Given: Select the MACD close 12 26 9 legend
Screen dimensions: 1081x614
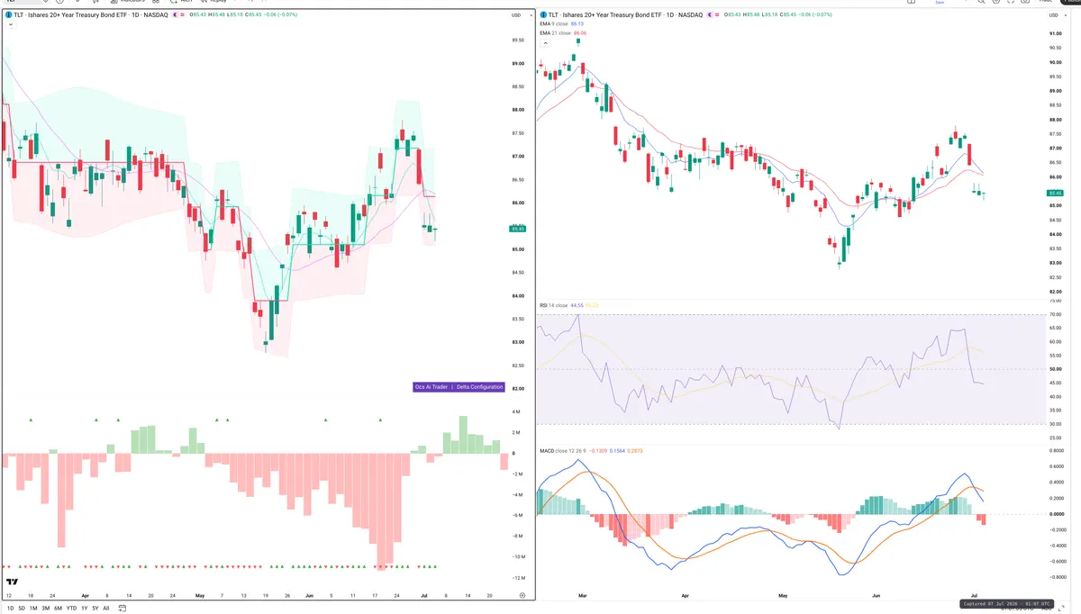Looking at the screenshot, I should pyautogui.click(x=563, y=450).
